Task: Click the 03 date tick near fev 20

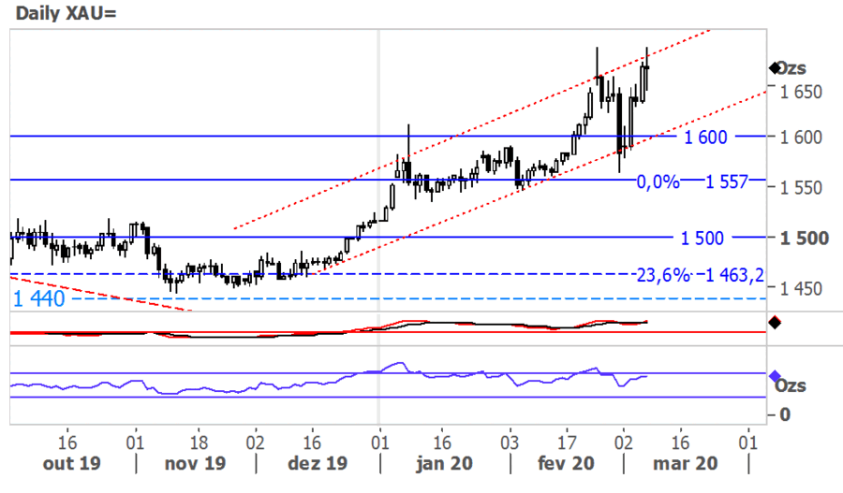Action: [510, 442]
